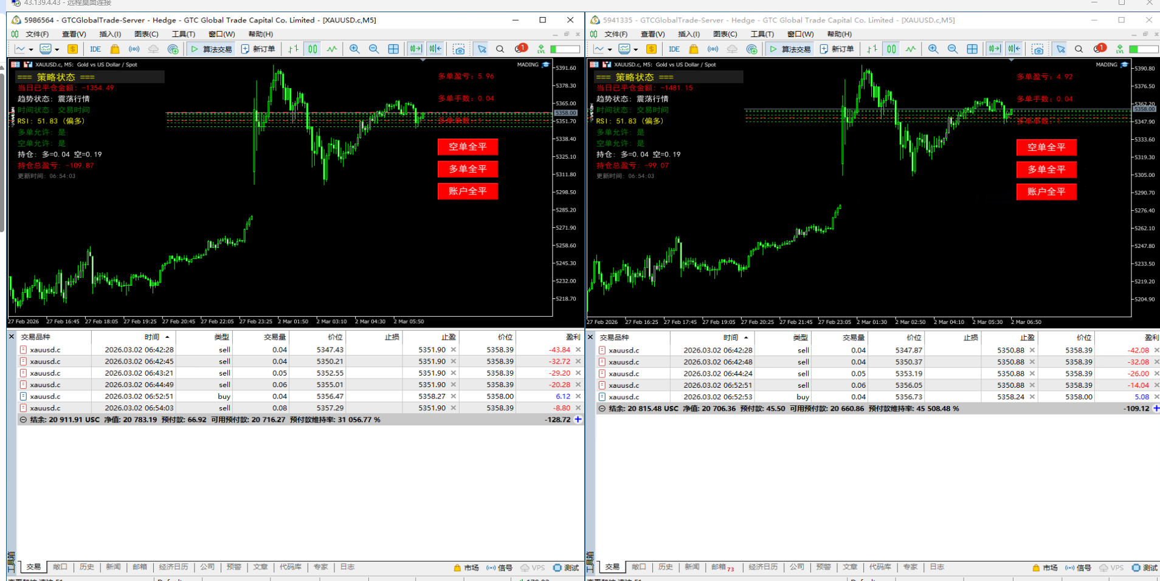Toggle chart auto-scroll in the right window
The width and height of the screenshot is (1160, 581).
(995, 49)
